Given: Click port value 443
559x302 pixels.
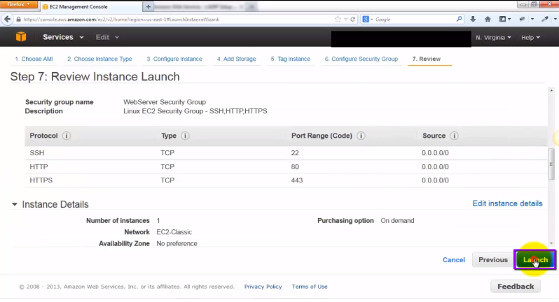Looking at the screenshot, I should [x=296, y=180].
